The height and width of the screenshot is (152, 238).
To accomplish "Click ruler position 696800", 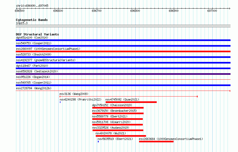I will coord(135,11).
